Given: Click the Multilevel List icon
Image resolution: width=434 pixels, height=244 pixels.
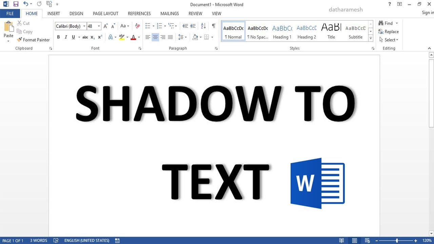Looking at the screenshot, I should pos(171,26).
